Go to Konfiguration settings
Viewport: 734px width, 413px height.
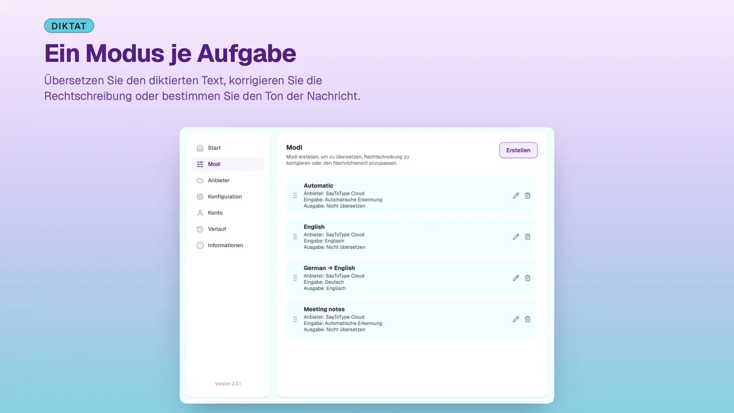(x=228, y=197)
